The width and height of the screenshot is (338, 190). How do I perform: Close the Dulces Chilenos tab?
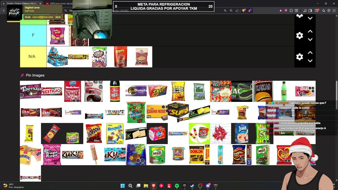(40, 3)
